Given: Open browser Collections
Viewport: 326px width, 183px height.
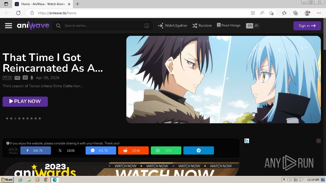Looking at the screenshot, I should coord(295,13).
